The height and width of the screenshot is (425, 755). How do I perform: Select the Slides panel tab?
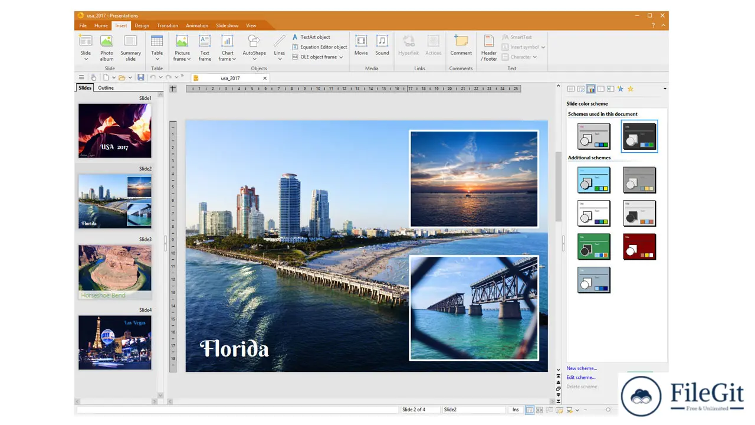coord(85,88)
